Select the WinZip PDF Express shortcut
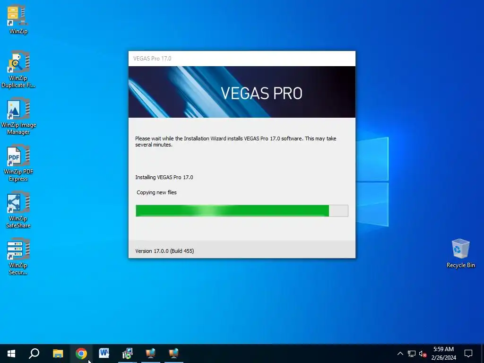This screenshot has height=363, width=484. click(18, 163)
